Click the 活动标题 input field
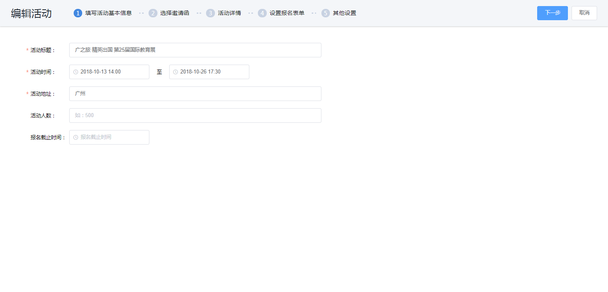608x292 pixels. [195, 50]
